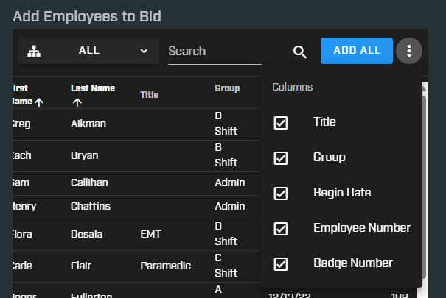Sort by Group column header
This screenshot has height=298, width=446.
[227, 88]
